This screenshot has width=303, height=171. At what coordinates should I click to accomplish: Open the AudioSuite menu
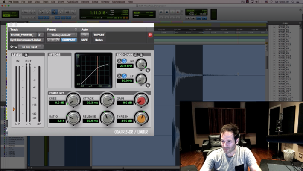point(73,2)
